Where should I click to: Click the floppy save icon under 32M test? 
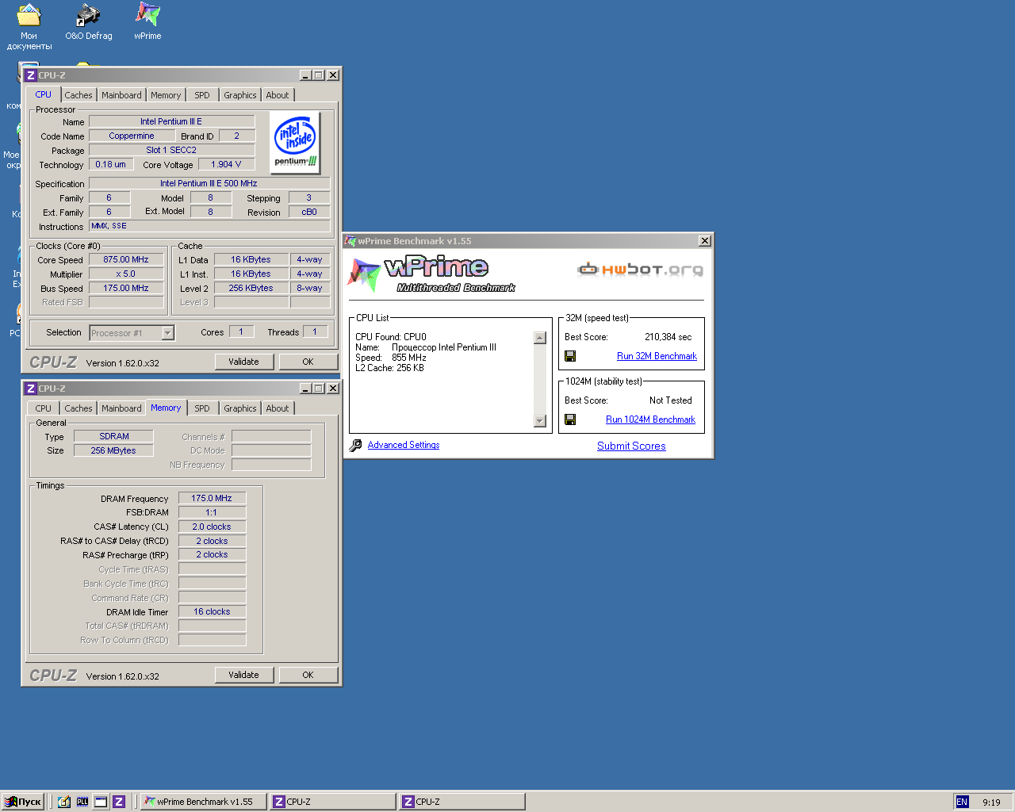click(570, 356)
